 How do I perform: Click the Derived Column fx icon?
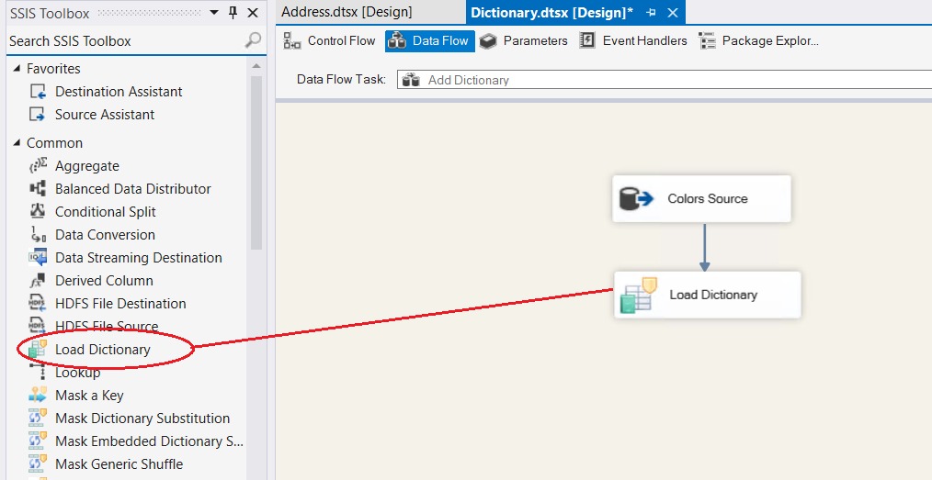[x=38, y=281]
